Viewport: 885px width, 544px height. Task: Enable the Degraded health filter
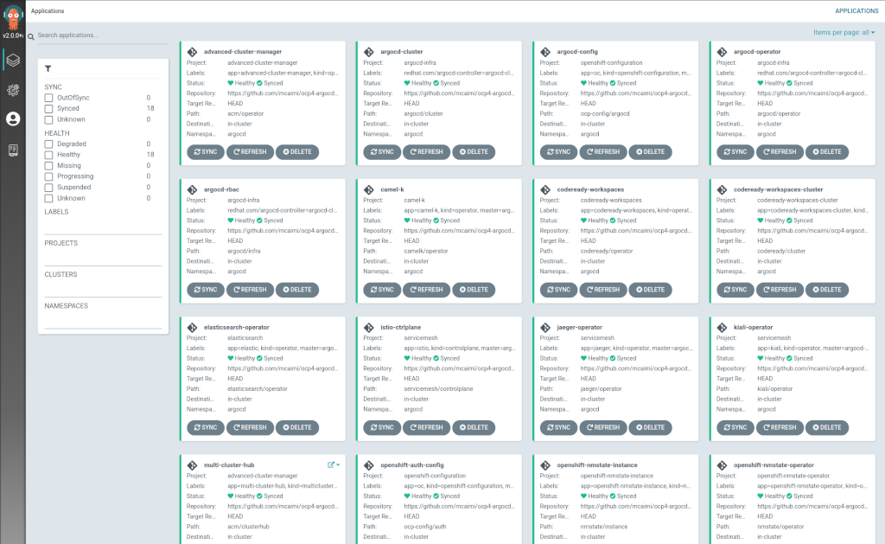(x=48, y=144)
